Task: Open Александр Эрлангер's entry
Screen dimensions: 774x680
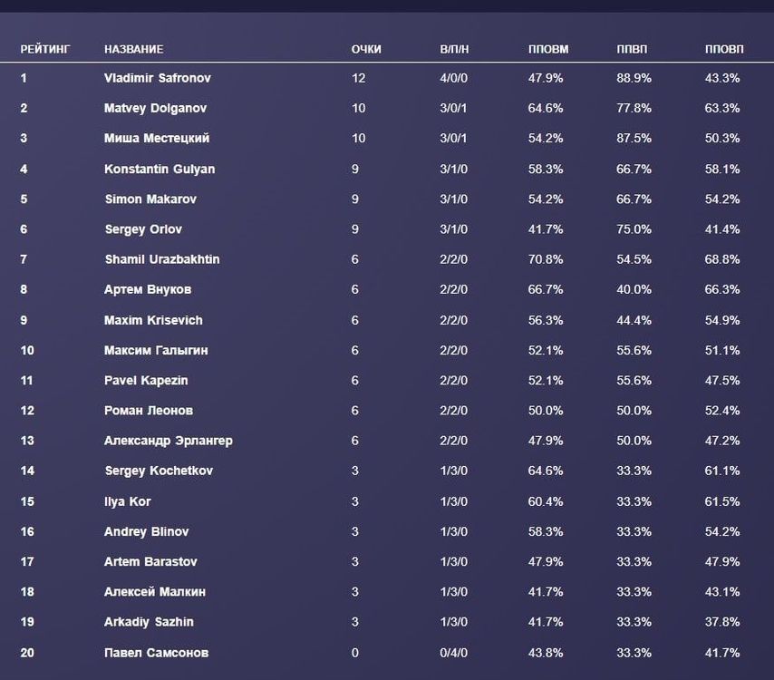Action: coord(169,441)
